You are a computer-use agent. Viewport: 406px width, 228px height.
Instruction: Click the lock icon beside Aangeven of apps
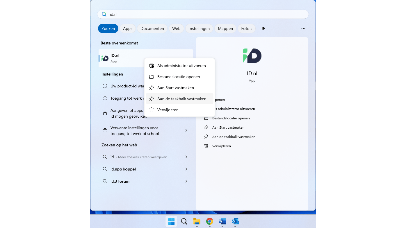(x=105, y=113)
